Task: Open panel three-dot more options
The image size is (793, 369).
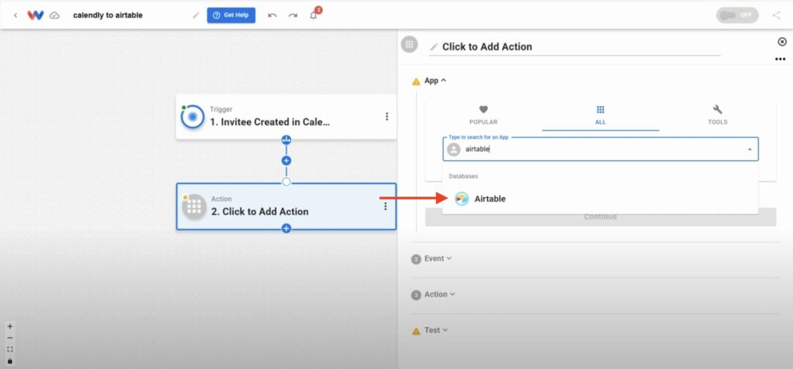Action: [781, 59]
